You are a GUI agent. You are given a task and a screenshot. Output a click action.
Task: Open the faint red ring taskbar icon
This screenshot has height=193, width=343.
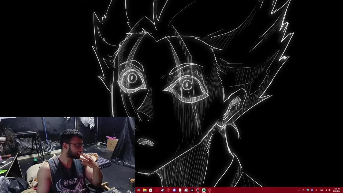tap(156, 190)
